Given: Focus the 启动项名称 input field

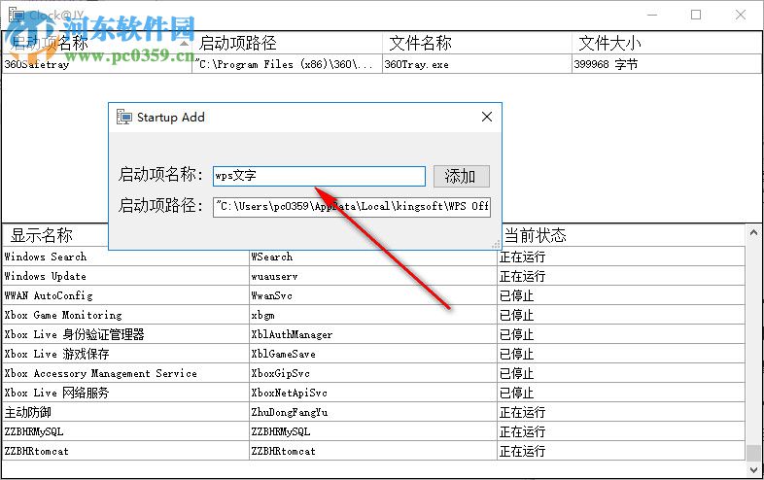Looking at the screenshot, I should tap(319, 176).
